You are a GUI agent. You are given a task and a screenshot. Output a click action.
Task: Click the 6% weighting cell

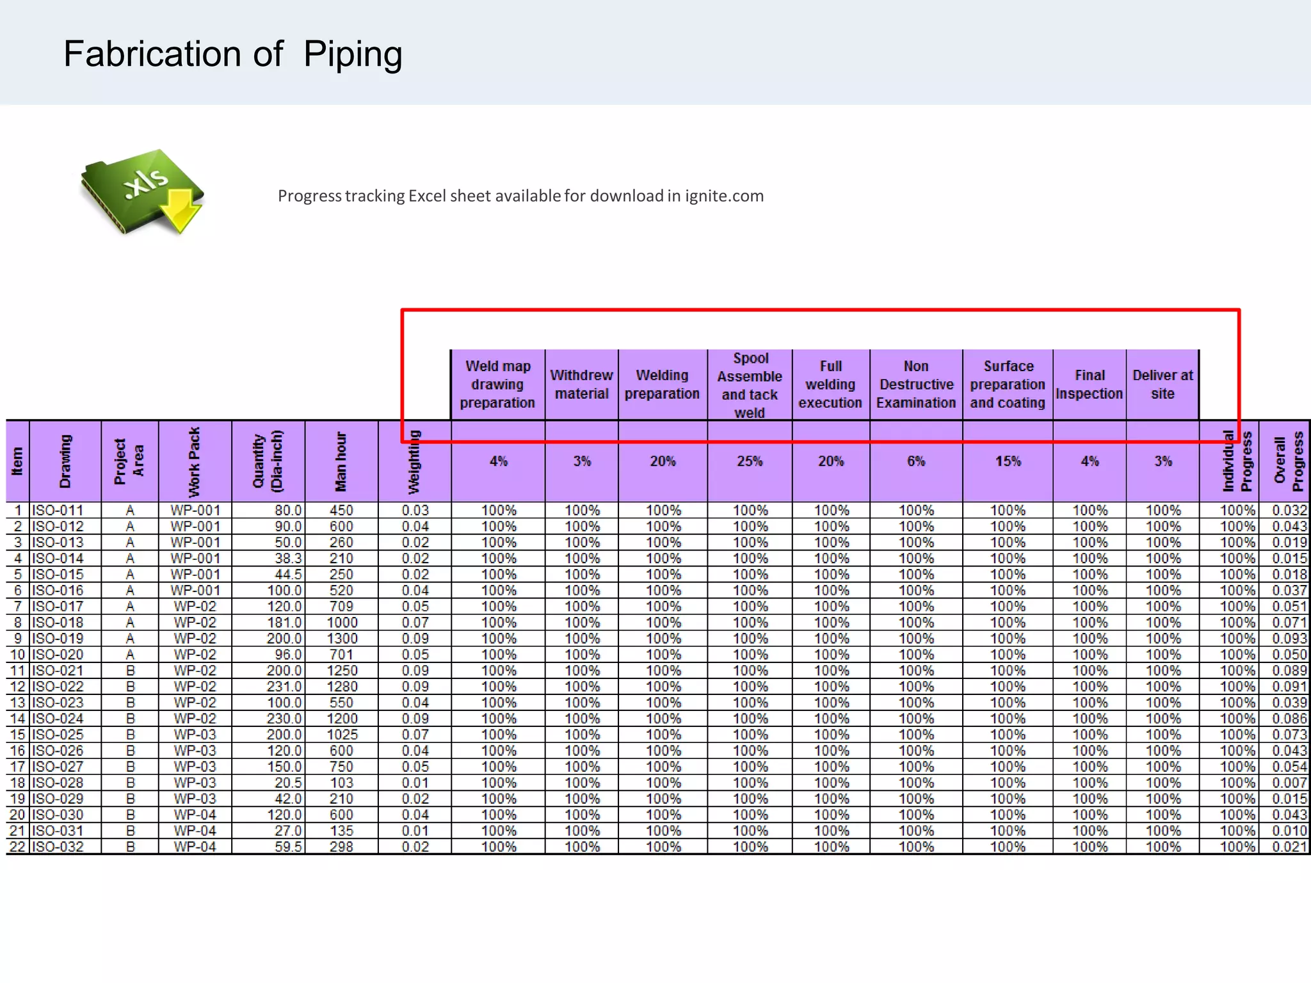pos(916,461)
